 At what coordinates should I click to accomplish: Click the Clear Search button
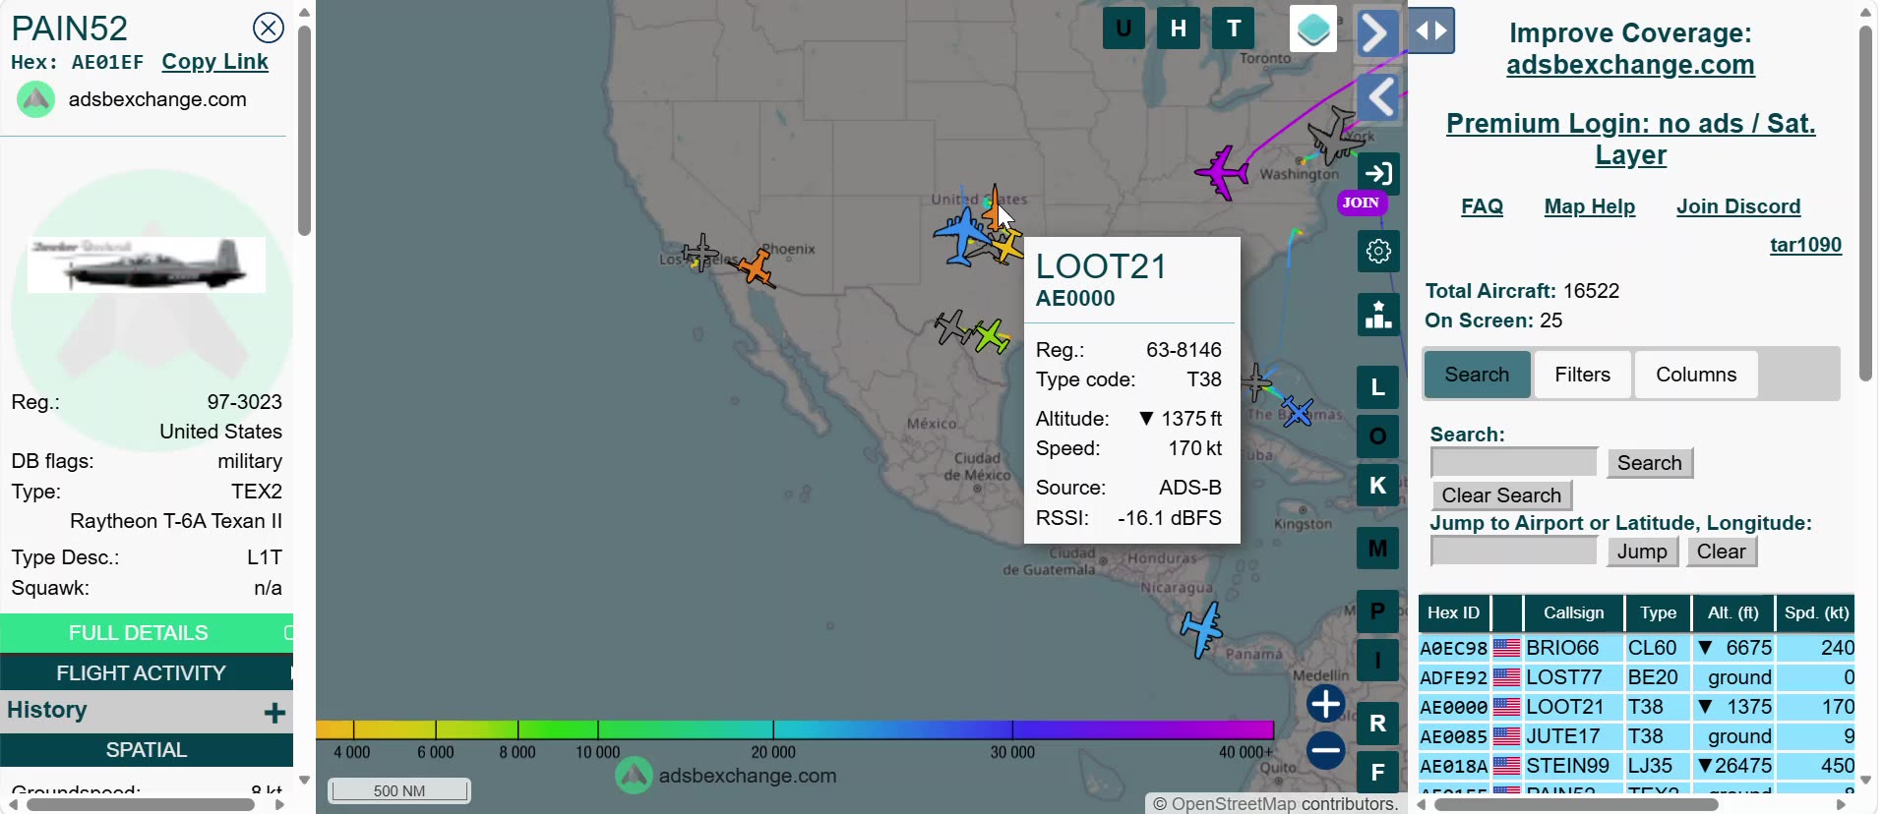(x=1501, y=495)
